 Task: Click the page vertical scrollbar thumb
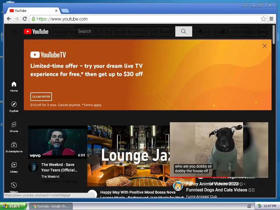pos(273,35)
